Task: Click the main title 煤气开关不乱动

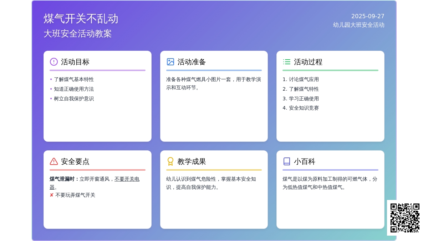Action: [x=81, y=19]
